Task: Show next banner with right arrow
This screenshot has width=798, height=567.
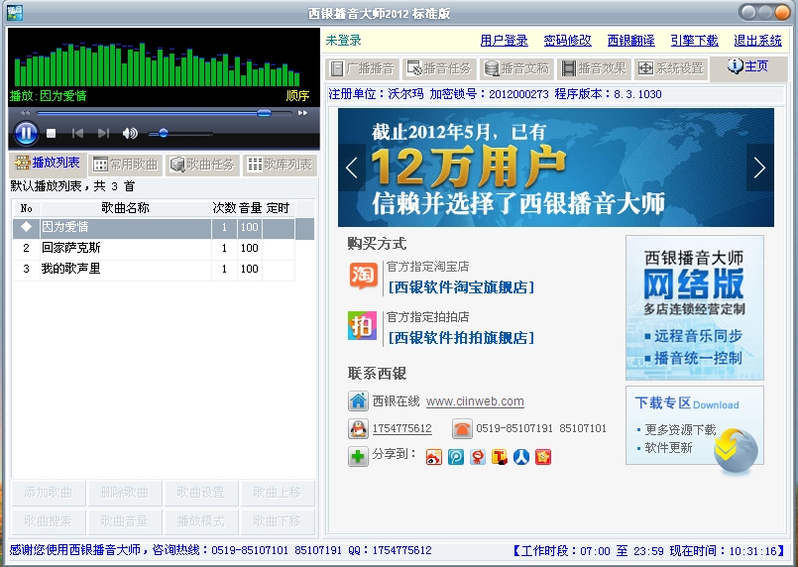Action: (x=759, y=168)
